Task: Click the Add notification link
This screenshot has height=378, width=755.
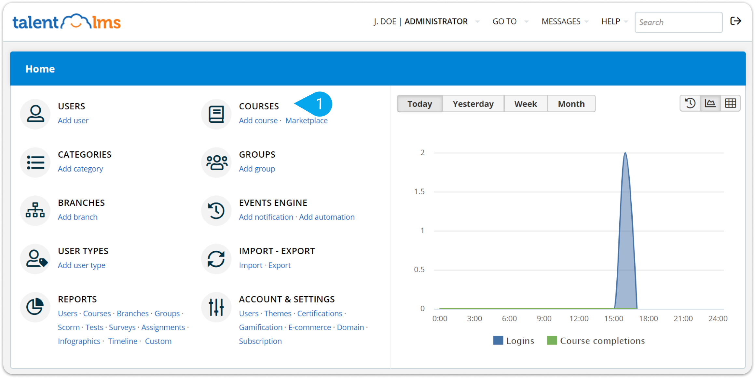Action: (266, 217)
